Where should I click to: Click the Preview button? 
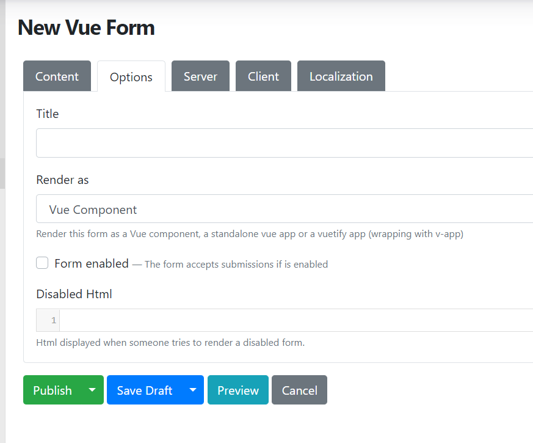tap(238, 390)
